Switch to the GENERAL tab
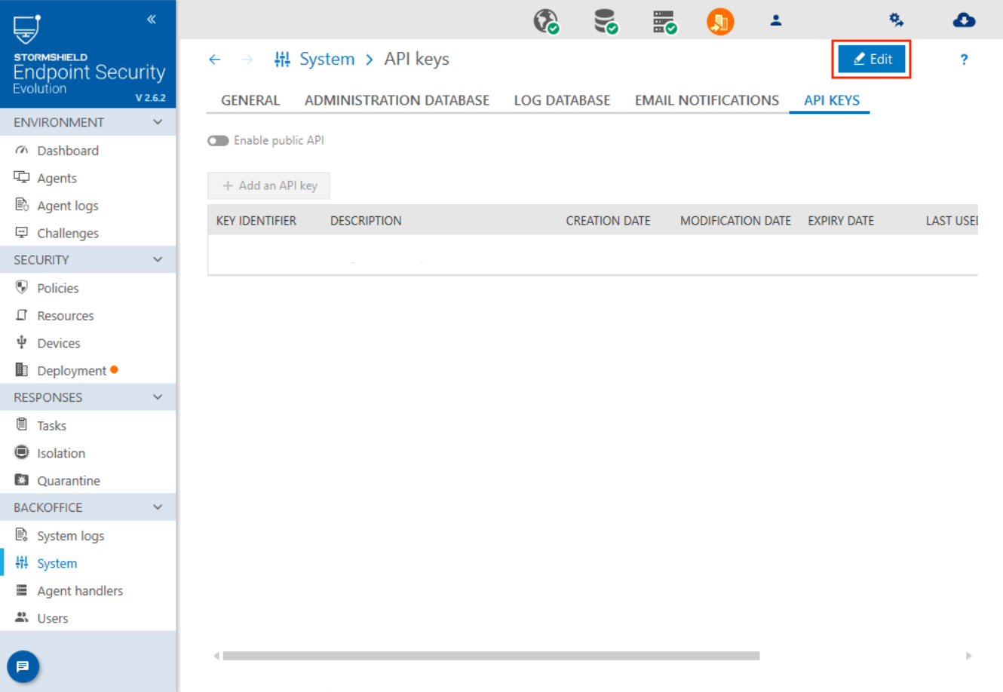This screenshot has width=1003, height=692. pyautogui.click(x=250, y=100)
